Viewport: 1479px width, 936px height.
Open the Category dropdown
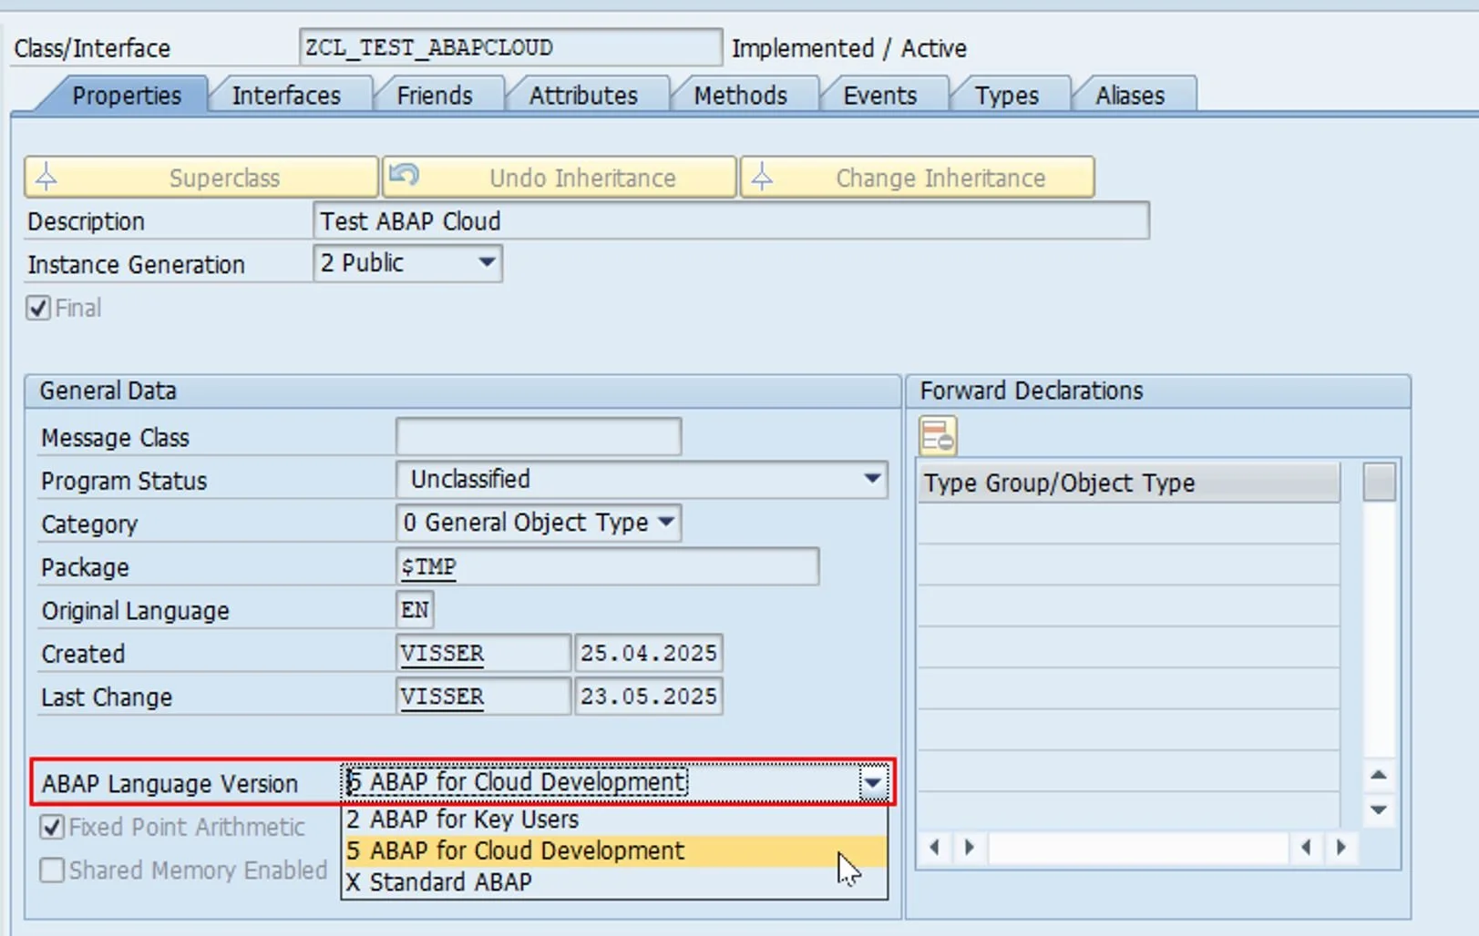tap(666, 523)
